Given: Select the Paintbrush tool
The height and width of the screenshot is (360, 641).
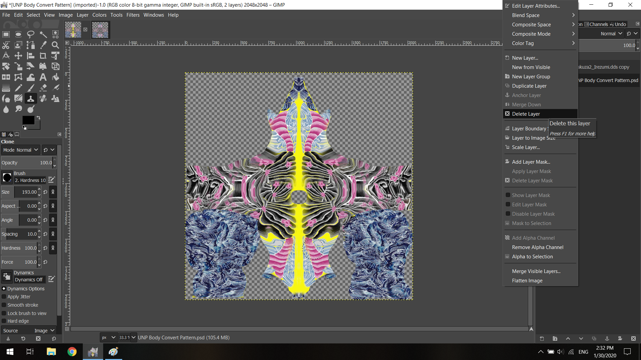Looking at the screenshot, I should tap(31, 88).
